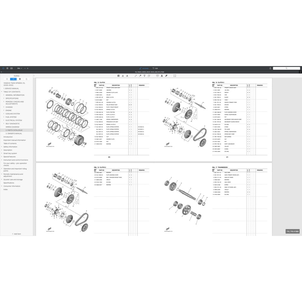Open the thumbnails grid view
Viewport: 302px width, 302px height.
point(7,68)
